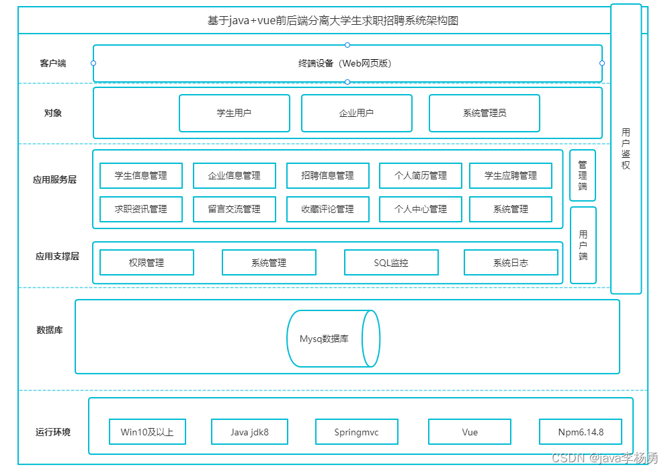Click the 应用支撑层 layer label
668x471 pixels.
pos(57,257)
